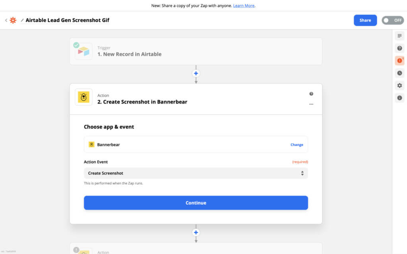Image resolution: width=407 pixels, height=254 pixels.
Task: View Zap issues via the red alert icon
Action: [399, 60]
